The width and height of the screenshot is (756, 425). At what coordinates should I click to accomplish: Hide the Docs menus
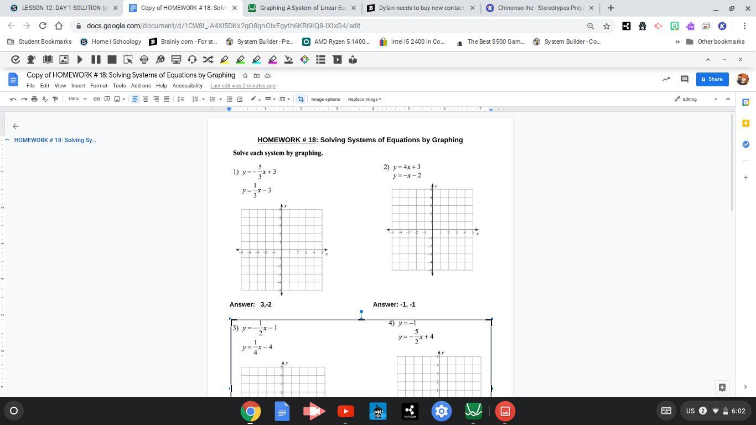pyautogui.click(x=728, y=99)
